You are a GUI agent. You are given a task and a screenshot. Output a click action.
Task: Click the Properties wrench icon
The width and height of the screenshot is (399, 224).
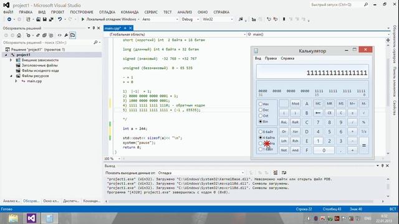tap(66, 35)
